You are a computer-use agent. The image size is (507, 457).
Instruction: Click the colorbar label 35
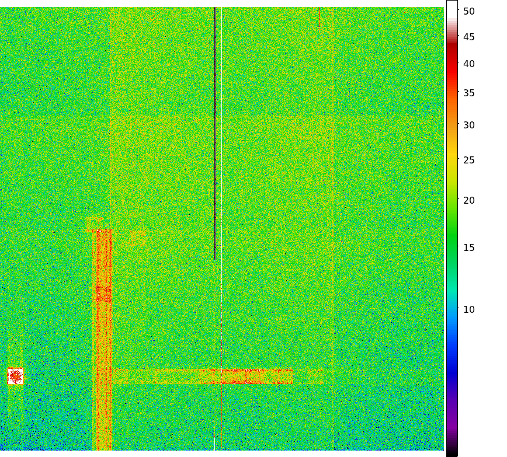point(469,93)
